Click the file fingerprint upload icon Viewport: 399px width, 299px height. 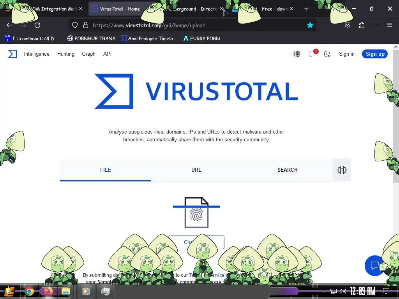click(x=196, y=213)
